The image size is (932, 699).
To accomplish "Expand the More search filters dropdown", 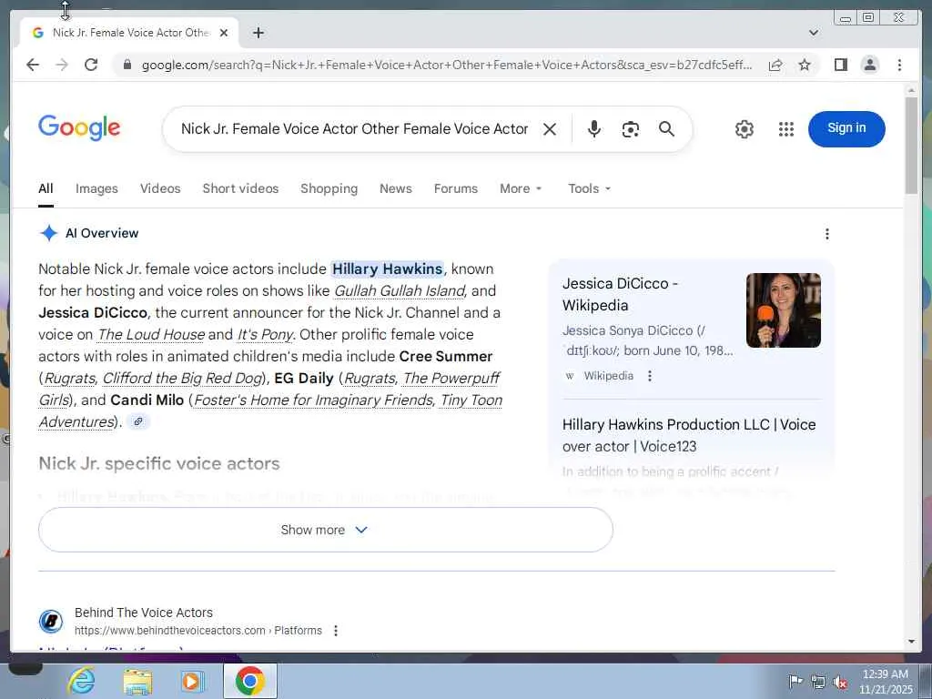I will (521, 188).
